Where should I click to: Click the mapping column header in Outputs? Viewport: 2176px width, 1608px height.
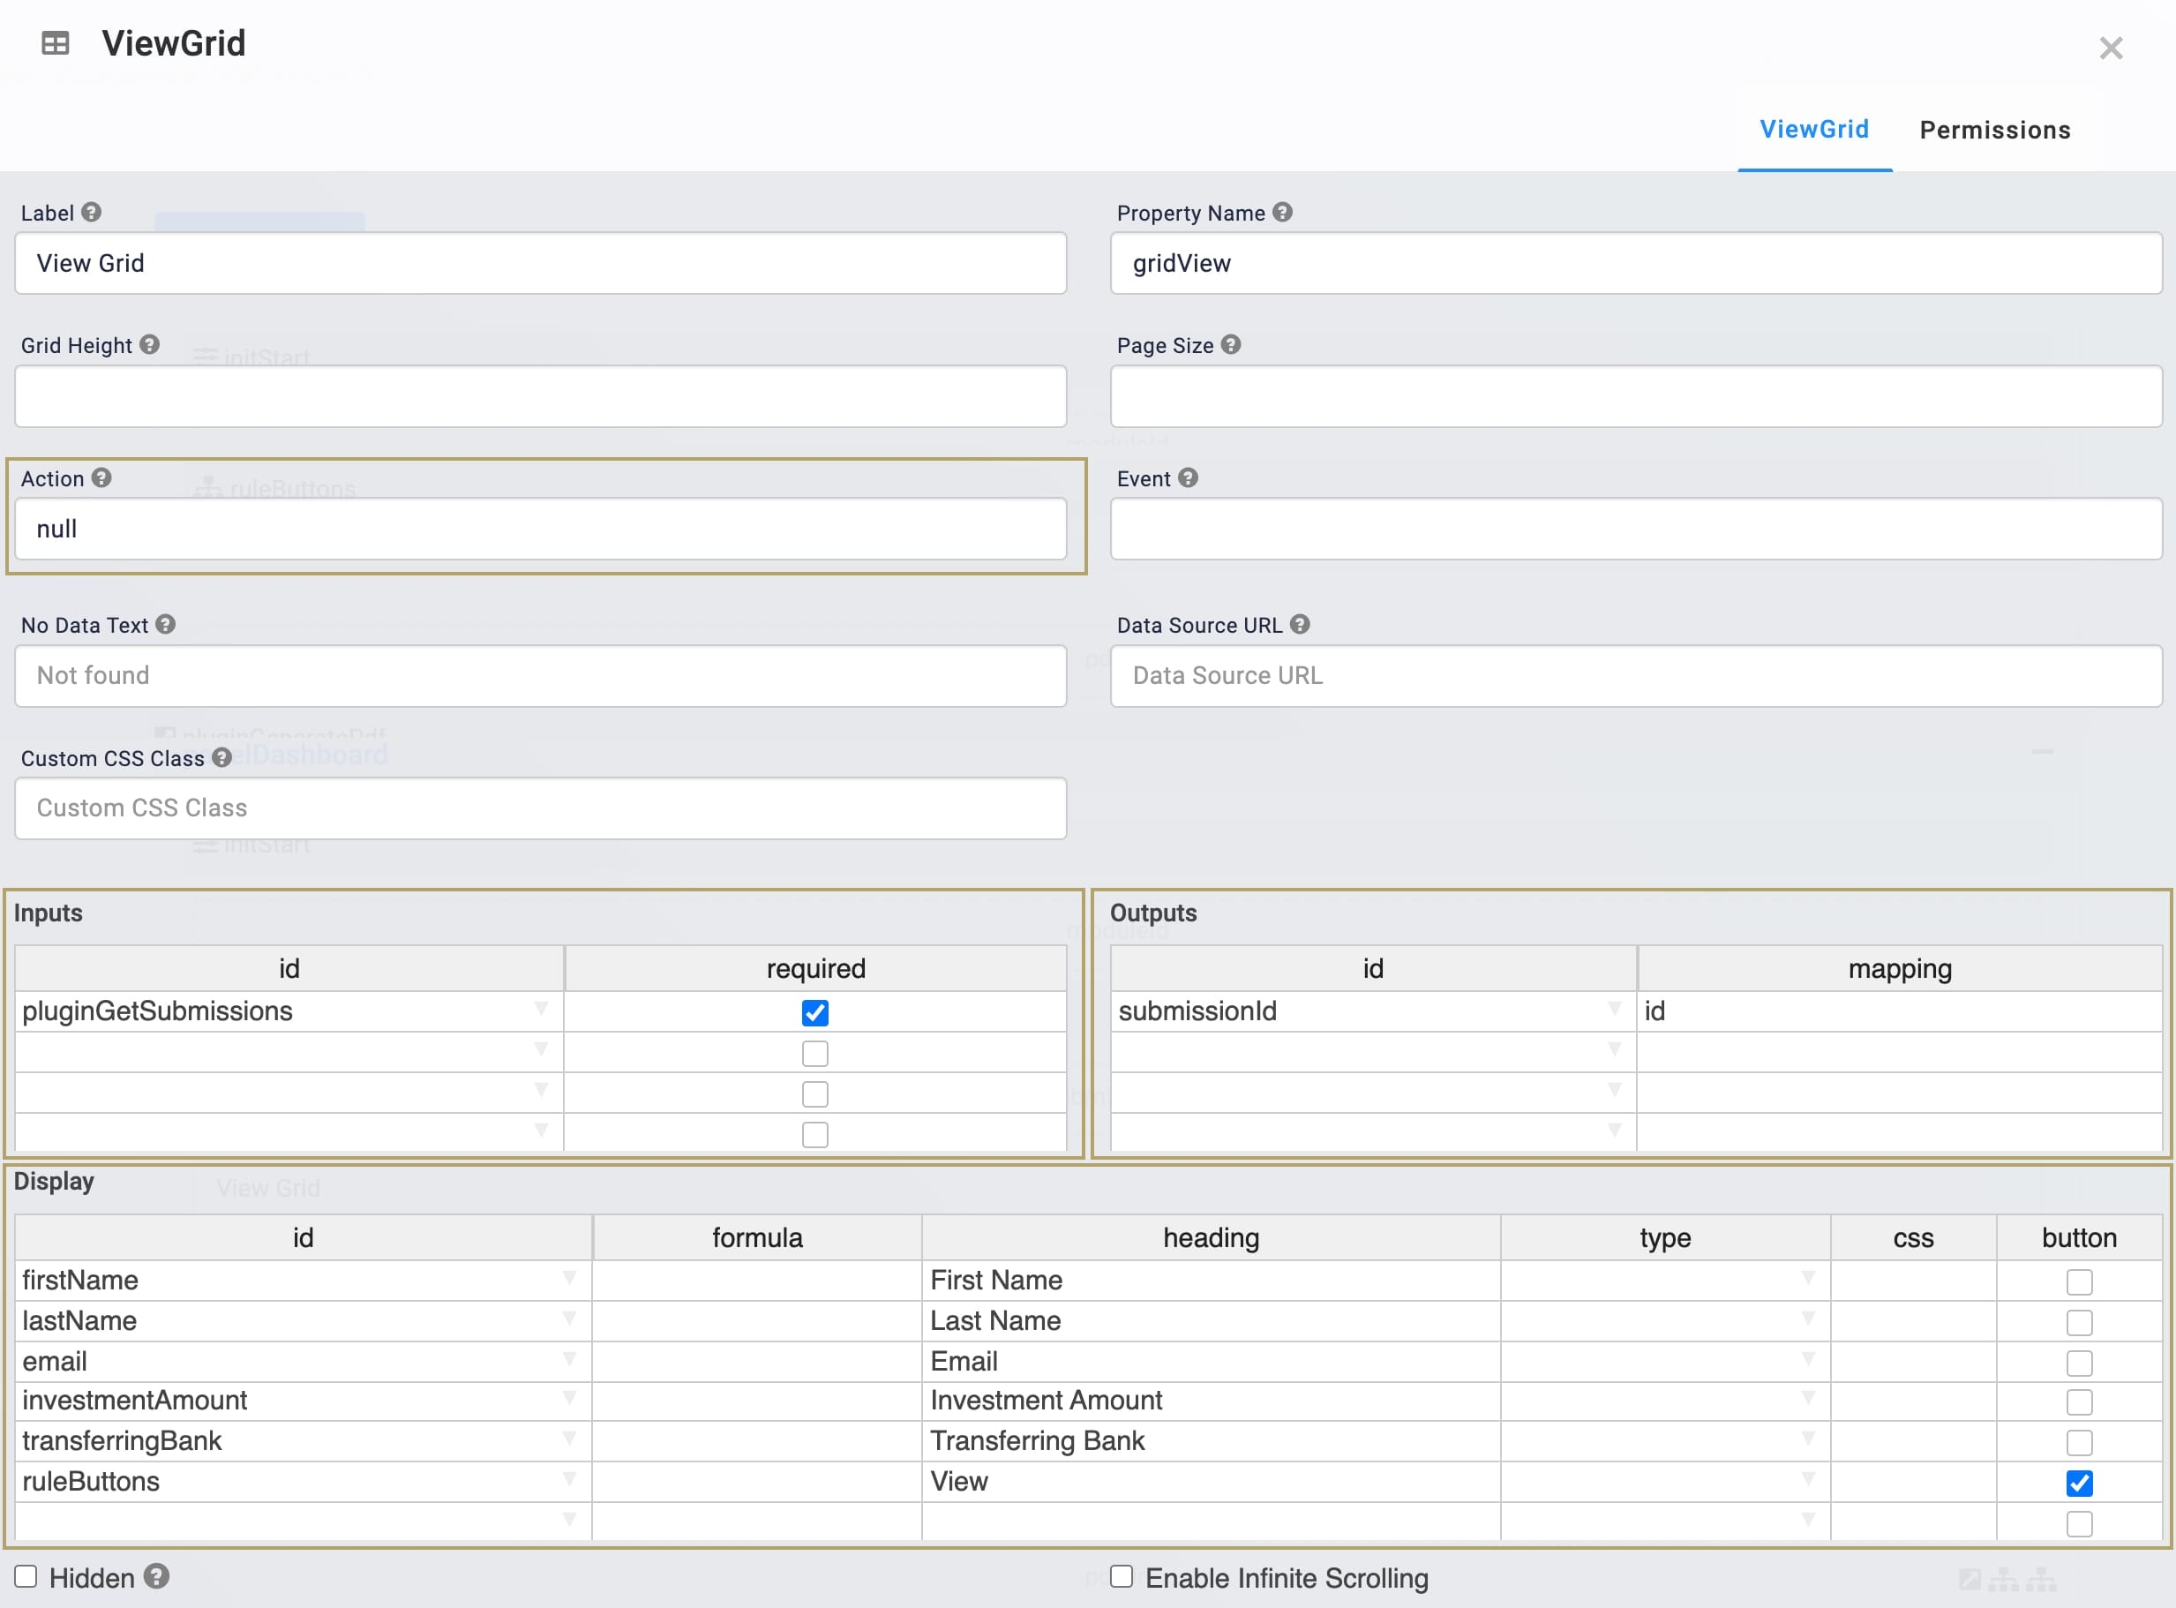(x=1900, y=968)
